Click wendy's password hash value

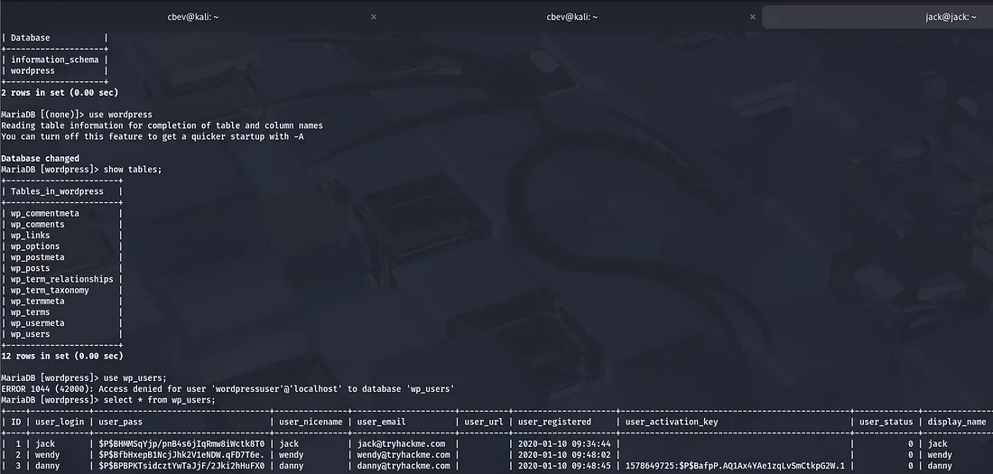coord(181,455)
